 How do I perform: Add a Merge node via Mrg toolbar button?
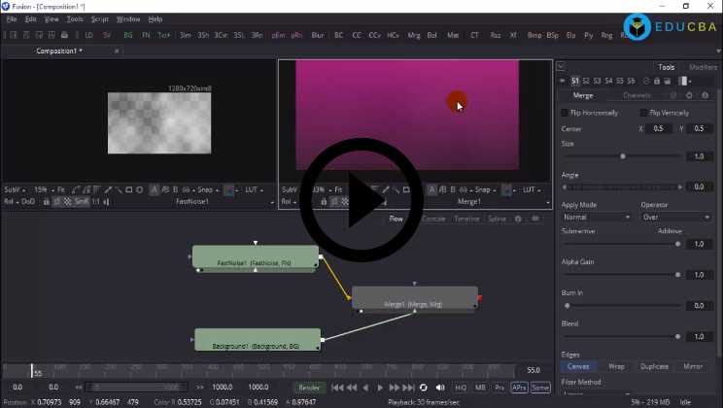414,35
